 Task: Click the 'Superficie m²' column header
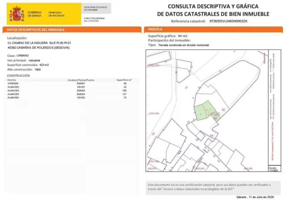coord(124,80)
